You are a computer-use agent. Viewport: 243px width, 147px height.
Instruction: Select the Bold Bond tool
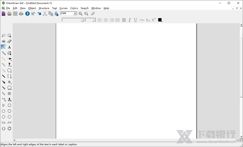click(x=4, y=76)
